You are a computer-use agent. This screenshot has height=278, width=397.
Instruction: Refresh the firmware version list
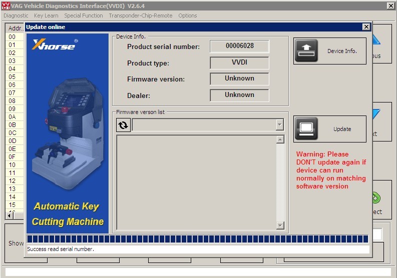pyautogui.click(x=123, y=125)
